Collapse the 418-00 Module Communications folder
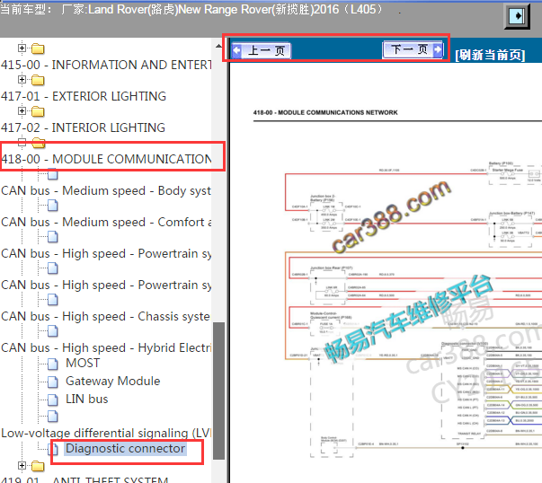The width and height of the screenshot is (542, 483). coord(22,142)
